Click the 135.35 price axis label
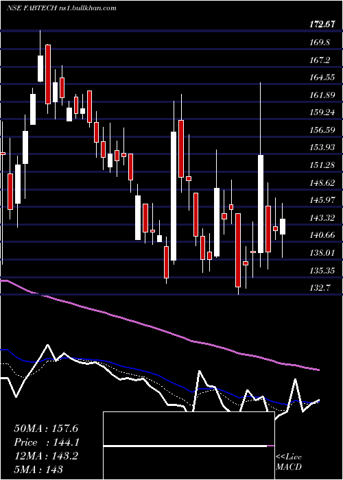 click(322, 271)
